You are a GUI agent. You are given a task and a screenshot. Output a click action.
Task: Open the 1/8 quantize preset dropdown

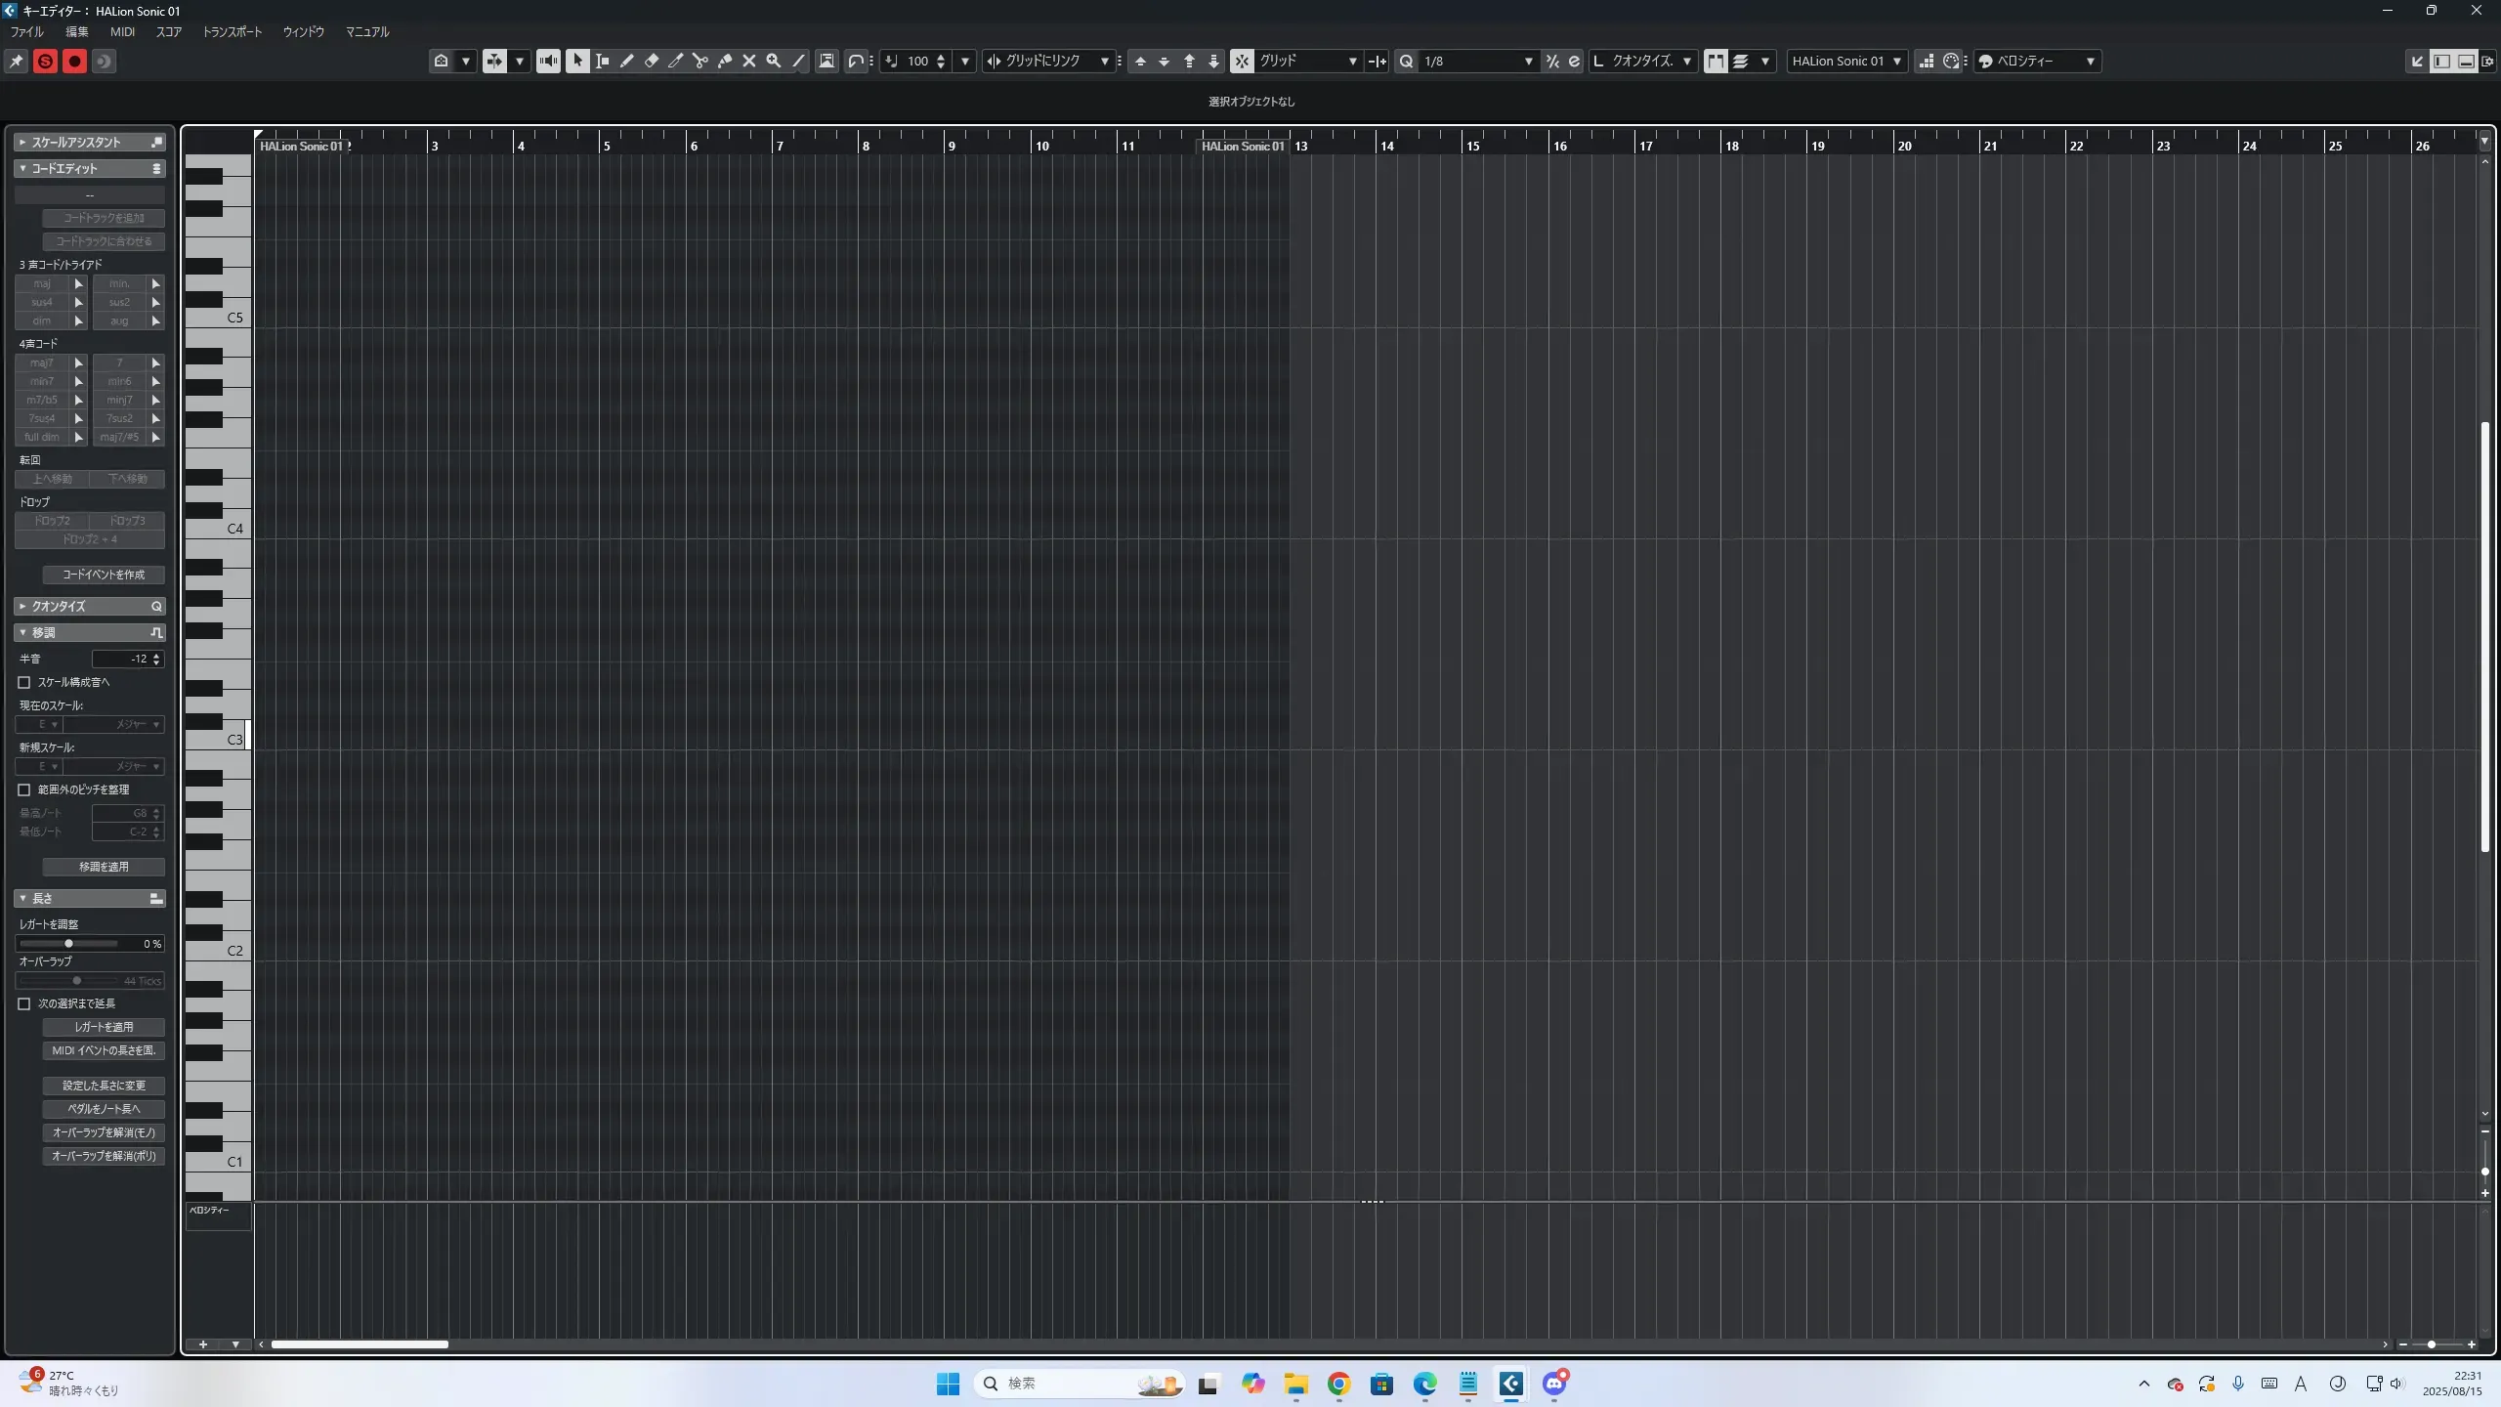[x=1527, y=62]
